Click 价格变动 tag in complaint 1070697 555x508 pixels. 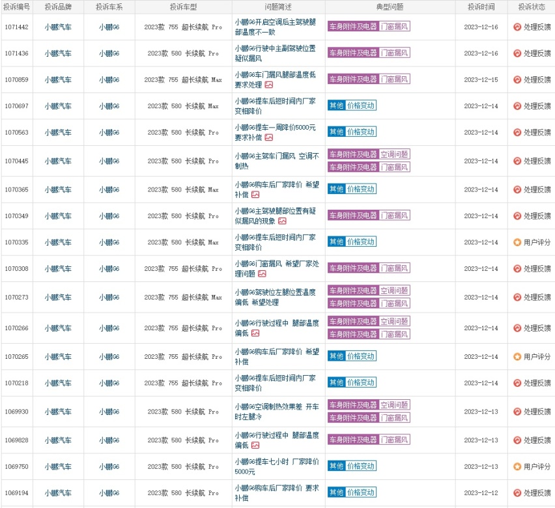[x=361, y=106]
